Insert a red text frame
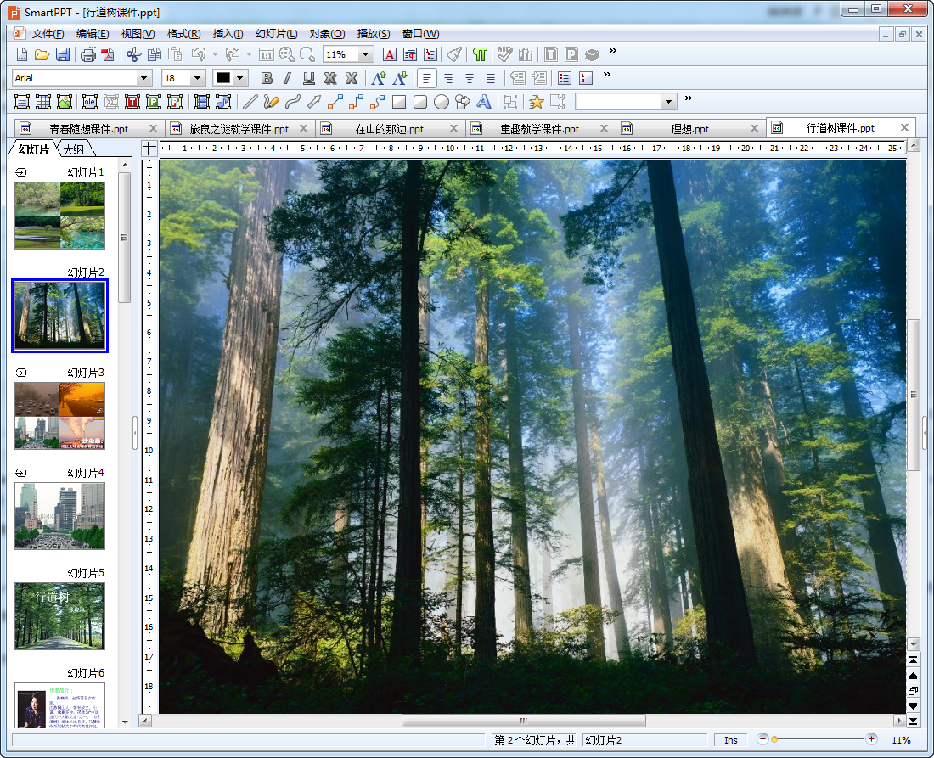Viewport: 934px width, 758px height. point(132,102)
